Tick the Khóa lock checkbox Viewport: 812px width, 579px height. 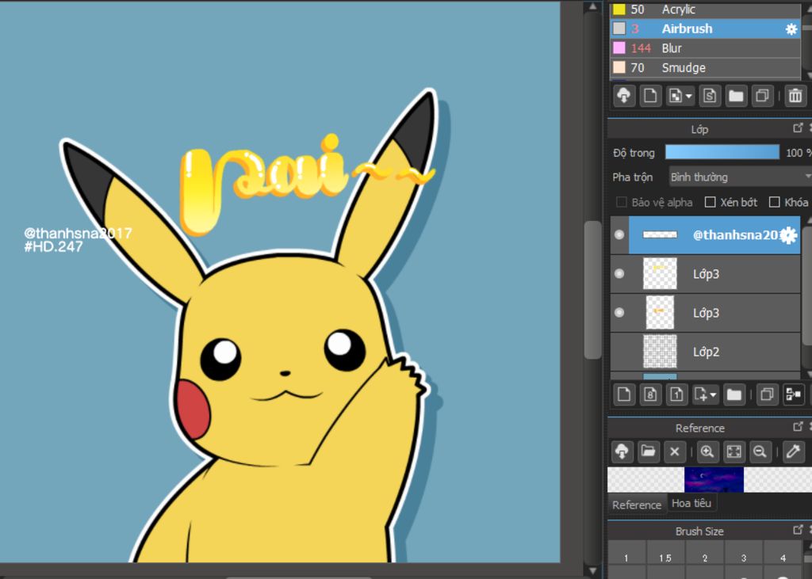pos(774,202)
